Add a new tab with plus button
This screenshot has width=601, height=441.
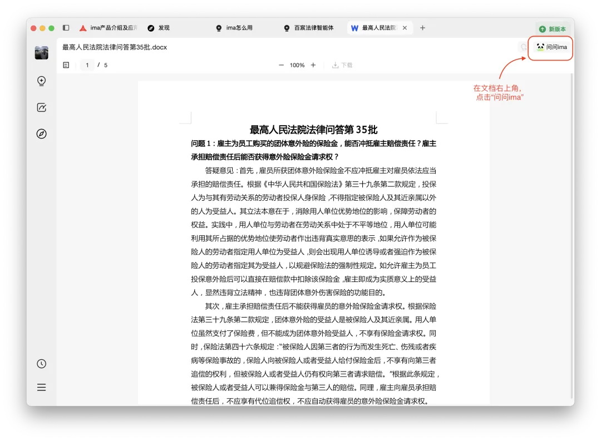422,28
